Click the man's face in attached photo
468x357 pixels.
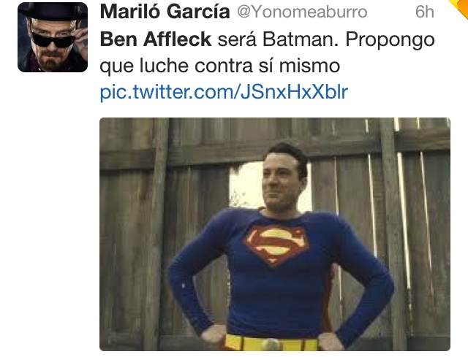point(282,179)
